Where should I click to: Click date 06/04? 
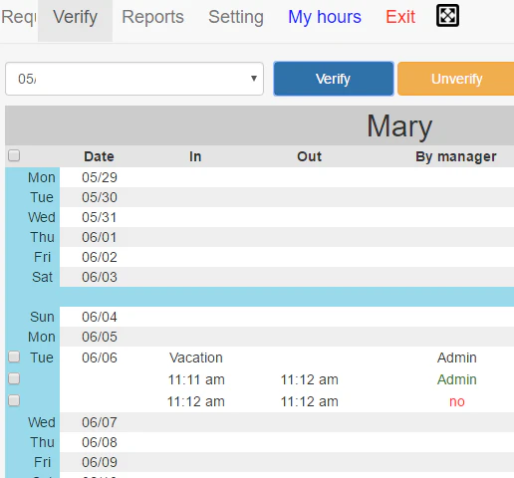(100, 317)
